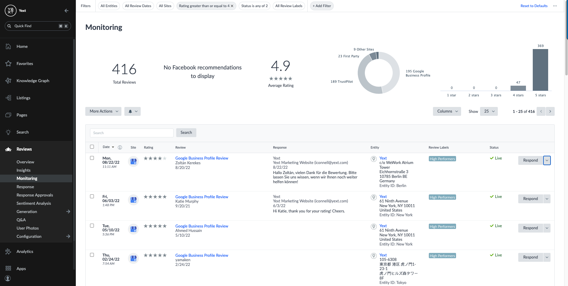
Task: Check the Zoltán Kerekes review checkbox
Action: (x=92, y=158)
